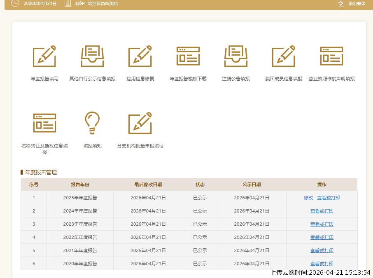Viewport: 373px width, 278px height.
Task: Open 注销公告填报 icon
Action: click(x=235, y=56)
